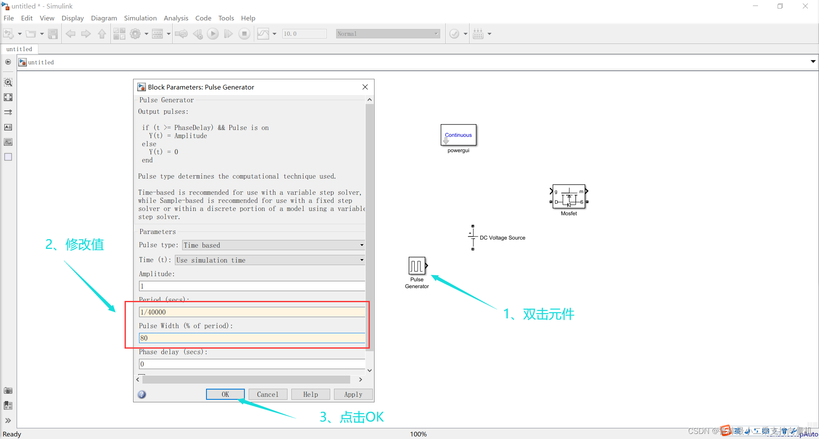
Task: Select the Pulse Generator block
Action: 417,266
